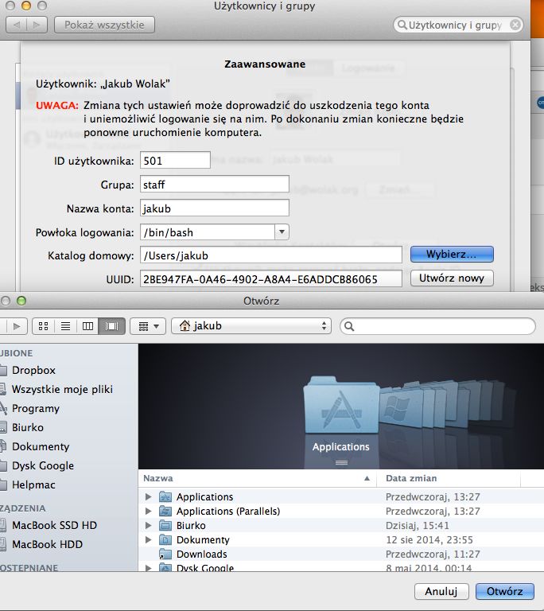
Task: Click the Dysk Google date cell
Action: pyautogui.click(x=429, y=568)
